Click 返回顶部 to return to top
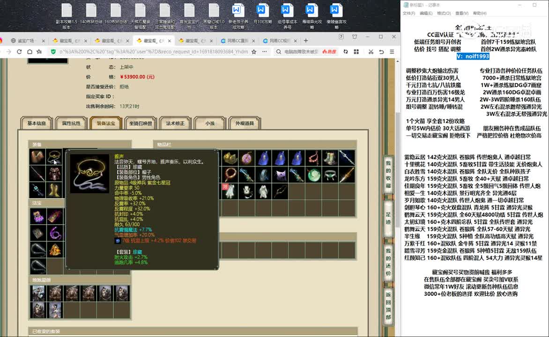Image resolution: width=549 pixels, height=337 pixels. click(388, 306)
